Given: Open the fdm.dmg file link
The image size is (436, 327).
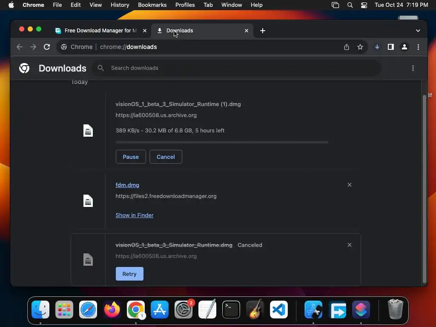Looking at the screenshot, I should (127, 185).
